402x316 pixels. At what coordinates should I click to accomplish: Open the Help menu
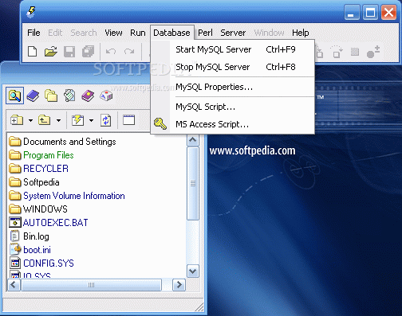pos(301,33)
